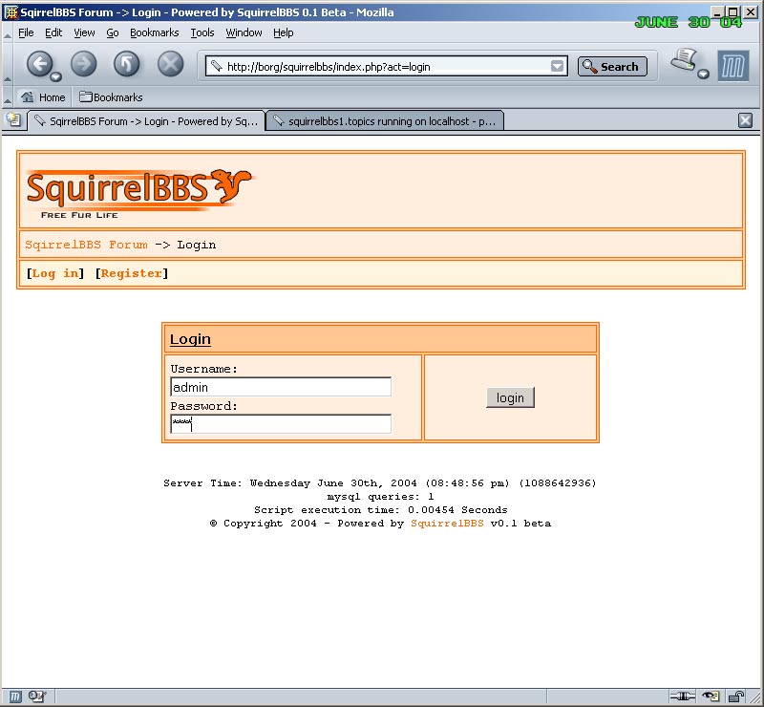Open the Window menu
This screenshot has height=707, width=764.
(244, 32)
